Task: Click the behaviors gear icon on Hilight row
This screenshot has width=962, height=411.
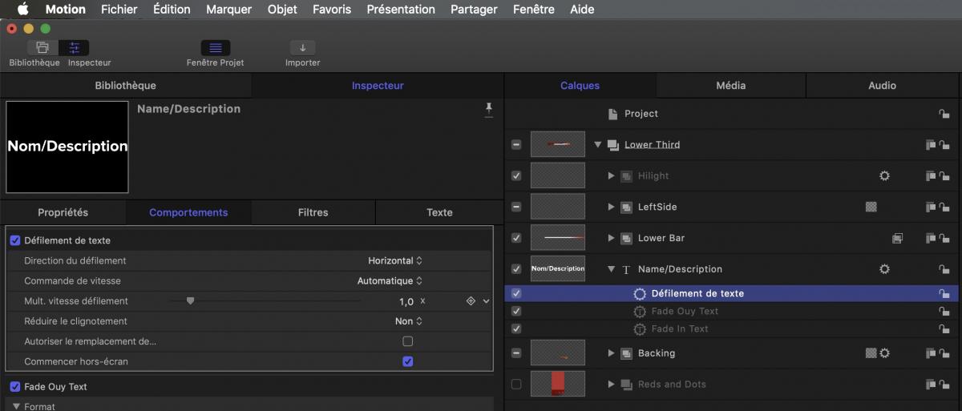Action: [x=884, y=175]
